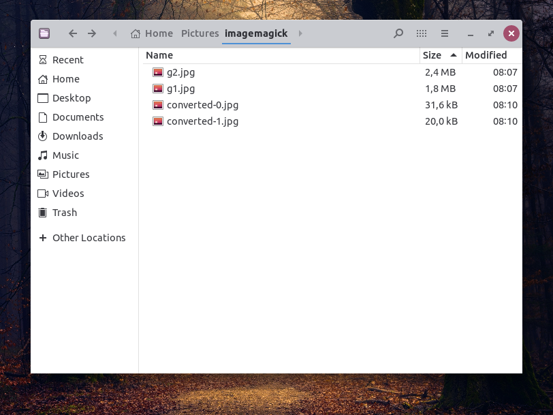553x415 pixels.
Task: Sort by the Name column header
Action: (x=281, y=55)
